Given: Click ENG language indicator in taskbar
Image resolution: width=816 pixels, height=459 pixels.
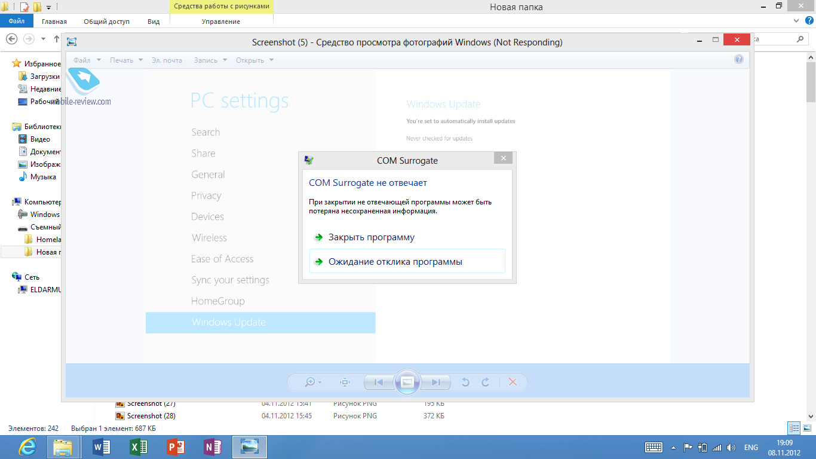Looking at the screenshot, I should click(751, 448).
